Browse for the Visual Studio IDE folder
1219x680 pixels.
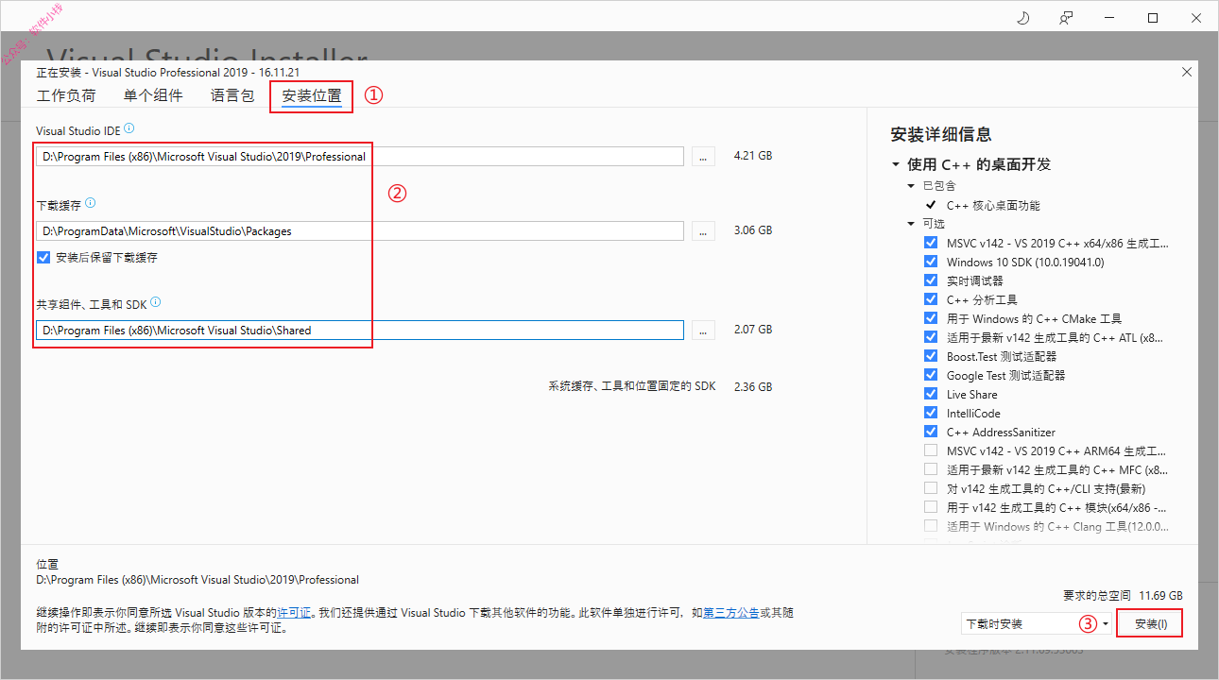click(x=704, y=156)
